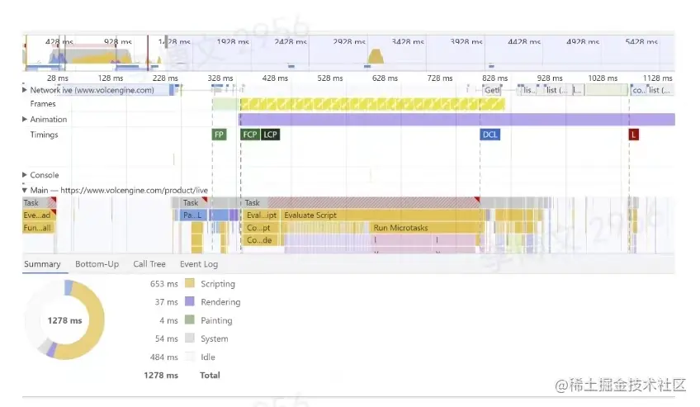The width and height of the screenshot is (700, 407).
Task: Select the Co...pt compile script block
Action: pyautogui.click(x=261, y=228)
